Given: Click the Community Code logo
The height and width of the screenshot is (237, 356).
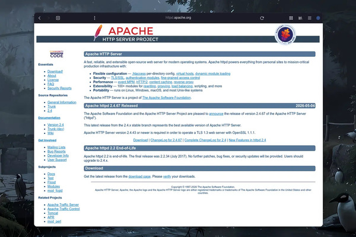Looking at the screenshot, I should (56, 54).
